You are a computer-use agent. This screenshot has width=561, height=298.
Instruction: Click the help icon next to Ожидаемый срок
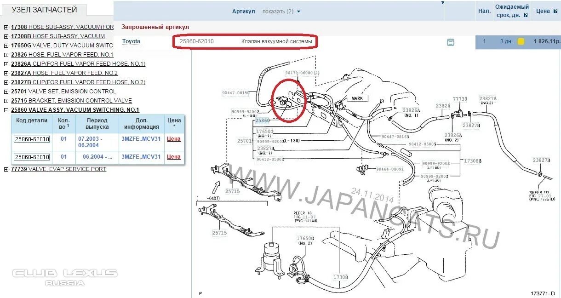coord(526,15)
